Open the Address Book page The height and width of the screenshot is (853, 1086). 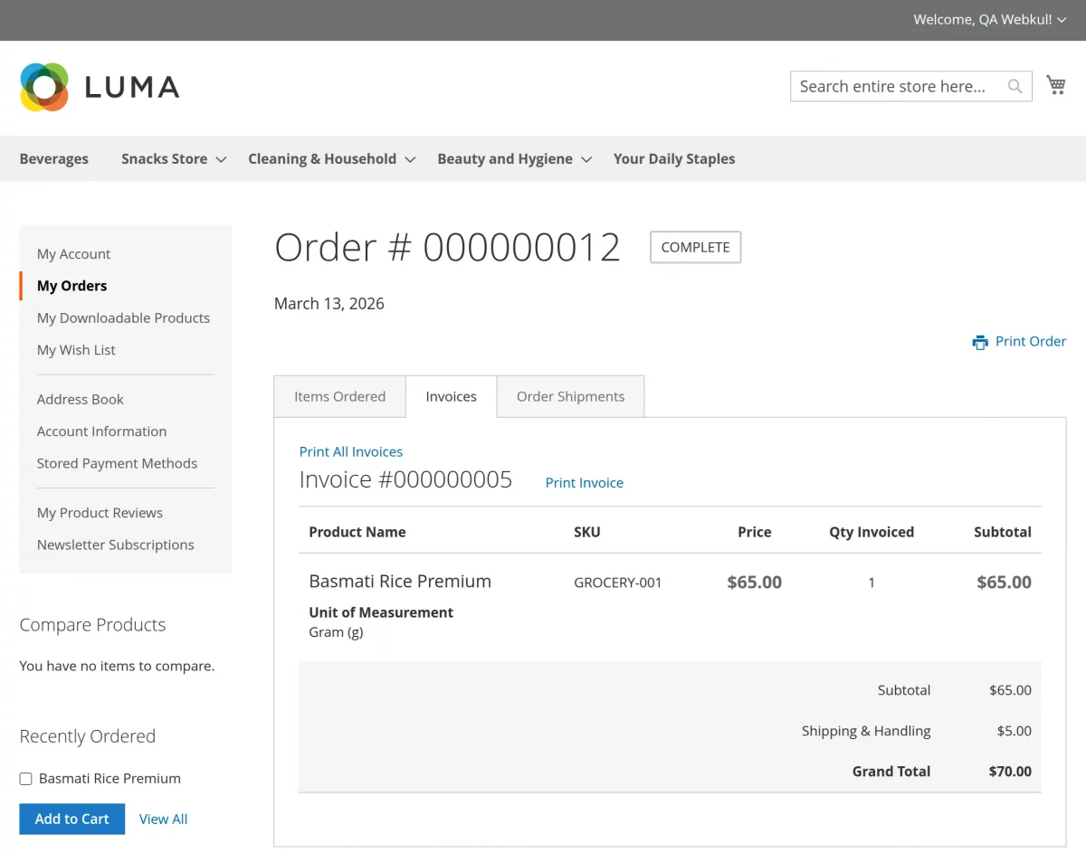pos(80,399)
